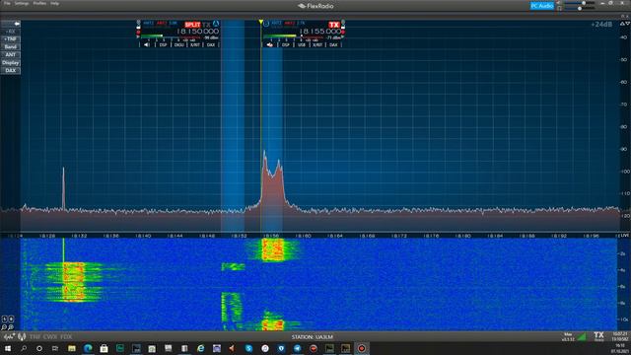Add a tracking notch filter with +TNF
Image resolution: width=631 pixels, height=355 pixels.
tap(11, 39)
